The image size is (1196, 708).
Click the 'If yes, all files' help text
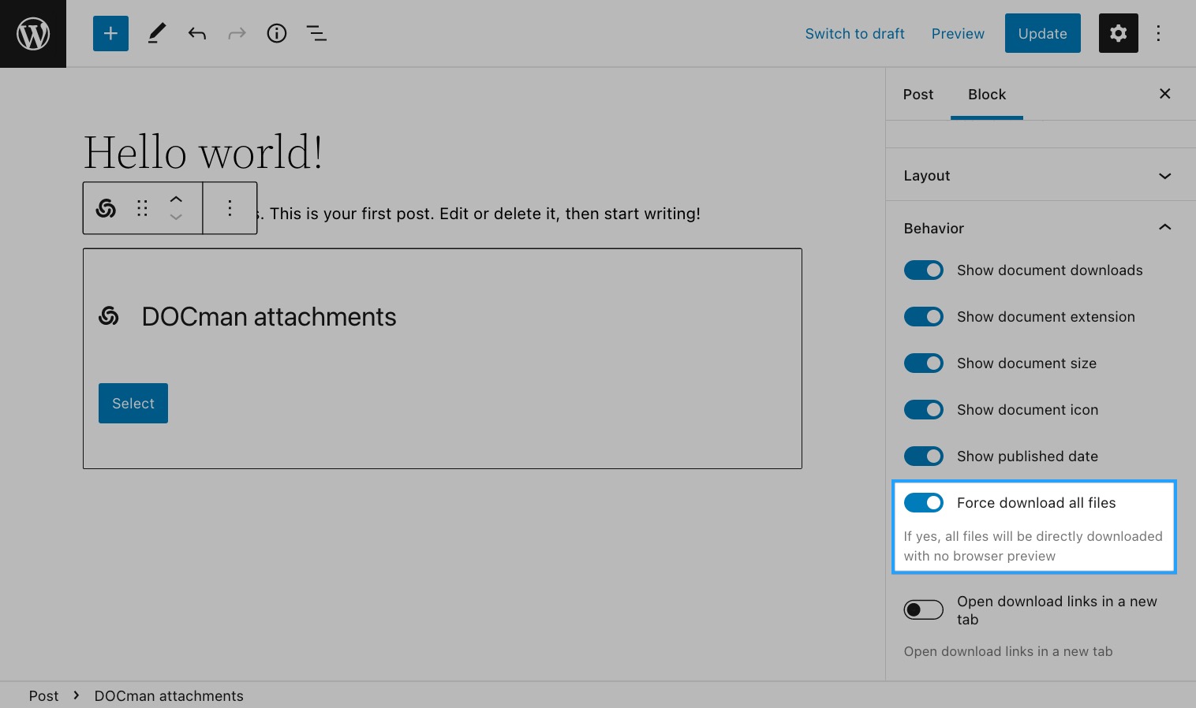pos(1033,546)
